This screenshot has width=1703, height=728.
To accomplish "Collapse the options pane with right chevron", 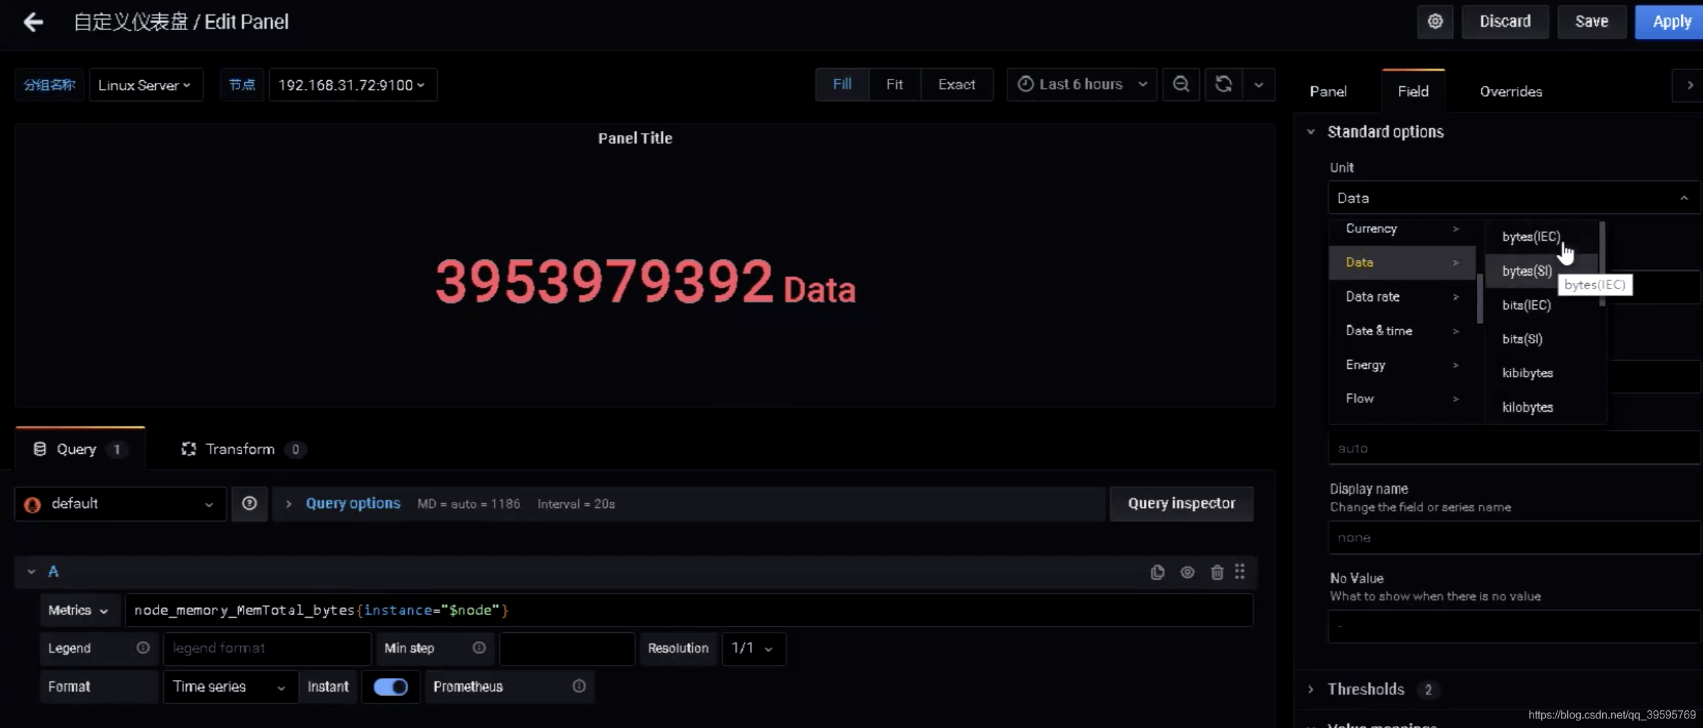I will 1689,85.
